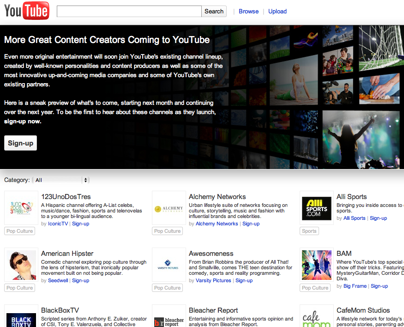Viewport: 404px width, 327px height.
Task: Click the BlackBoxTV channel title
Action: point(60,310)
